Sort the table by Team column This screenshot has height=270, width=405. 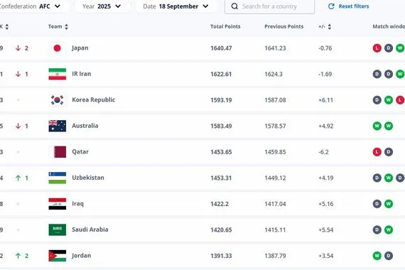(x=58, y=26)
